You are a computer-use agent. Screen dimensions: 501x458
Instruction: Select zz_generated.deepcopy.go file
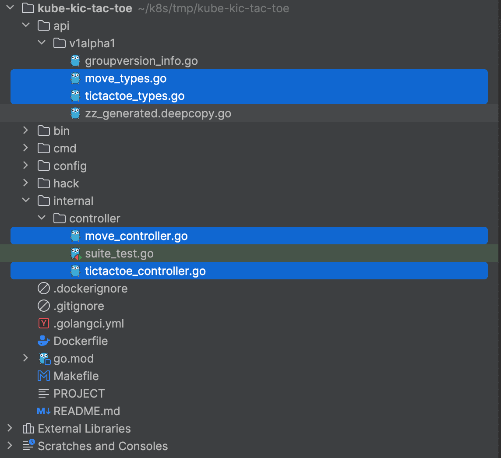[x=158, y=113]
